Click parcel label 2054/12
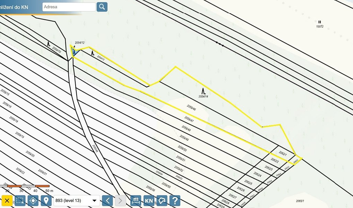 80,43
